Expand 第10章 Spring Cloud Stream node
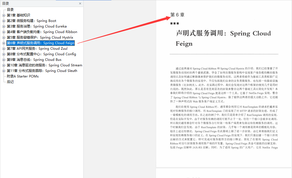 pyautogui.click(x=4, y=65)
